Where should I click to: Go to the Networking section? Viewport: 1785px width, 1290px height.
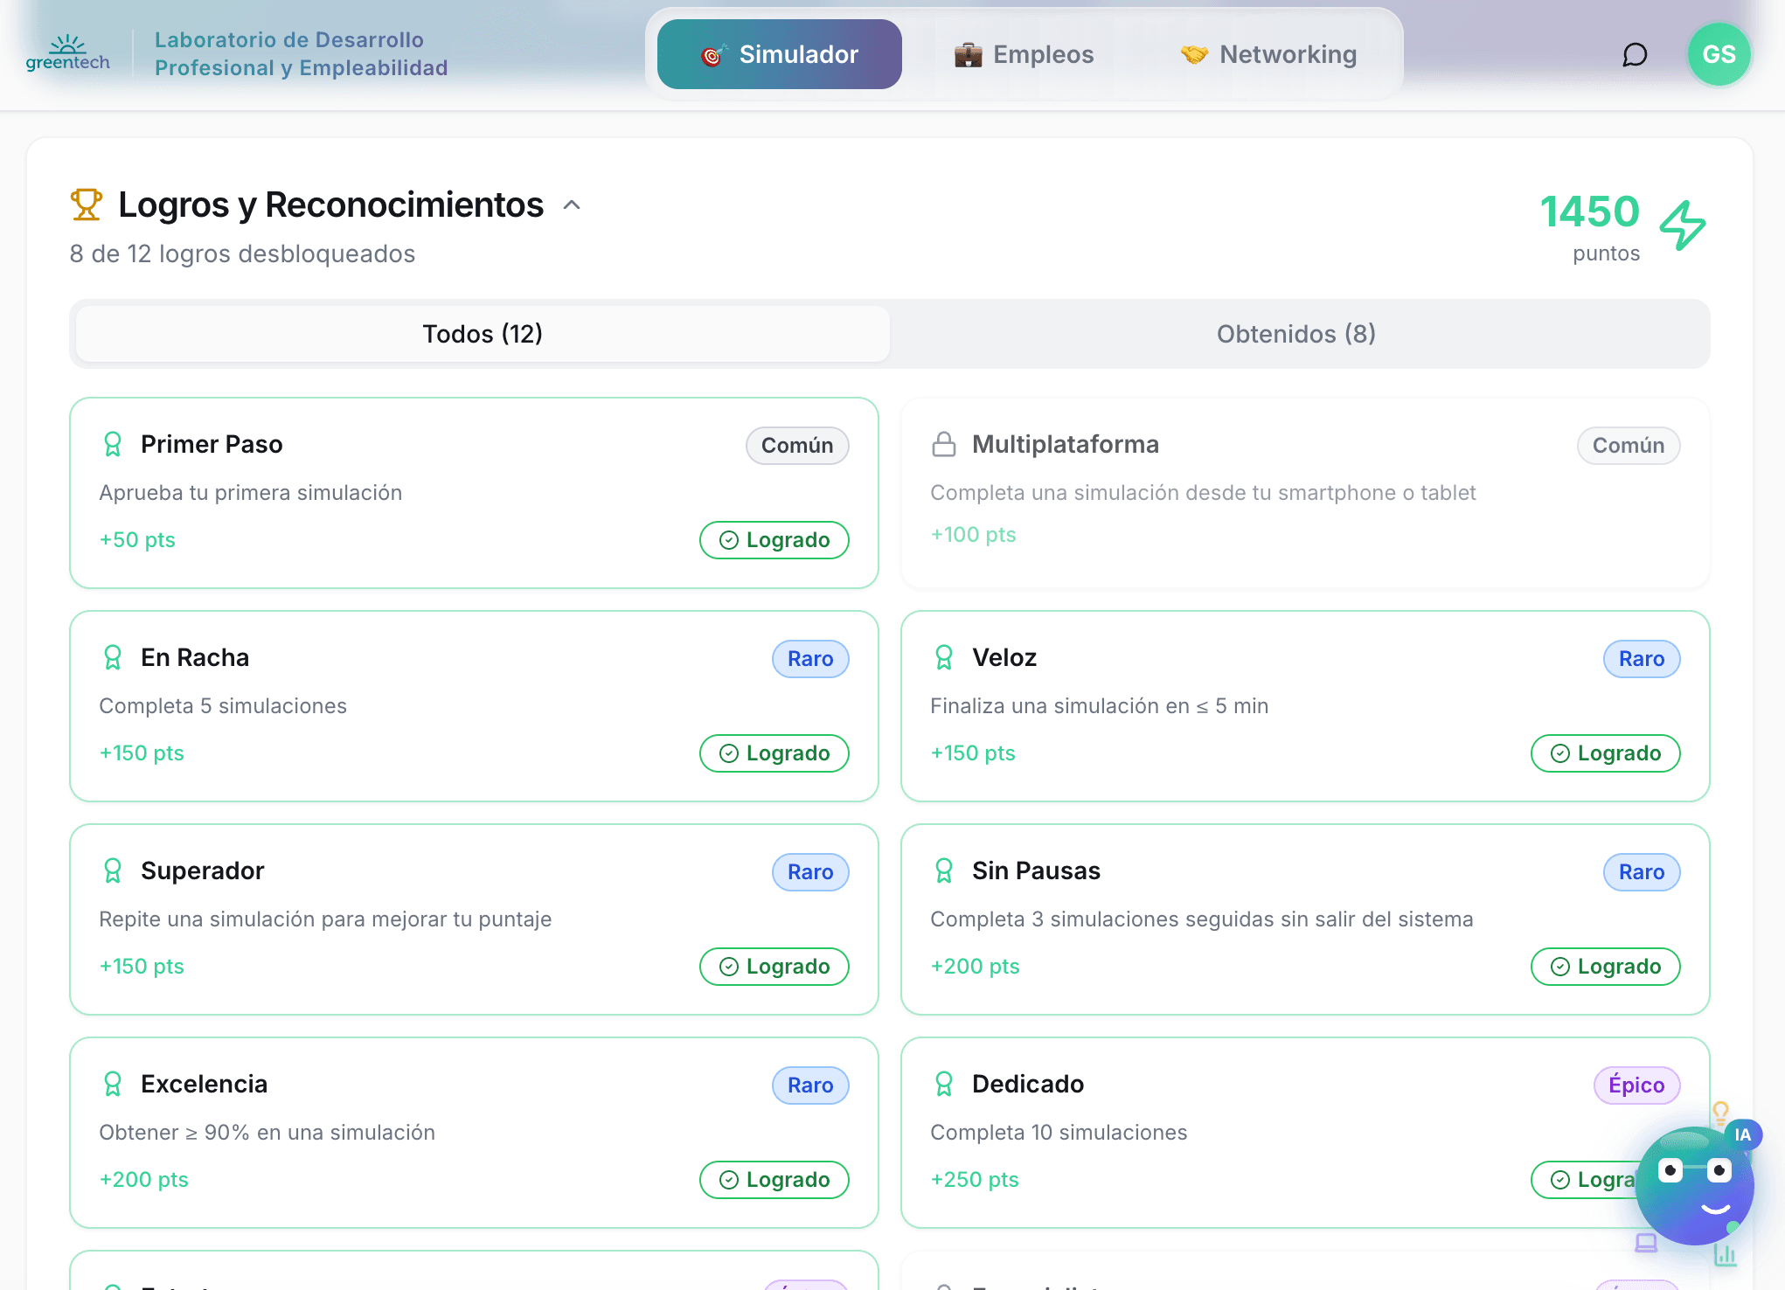coord(1268,54)
